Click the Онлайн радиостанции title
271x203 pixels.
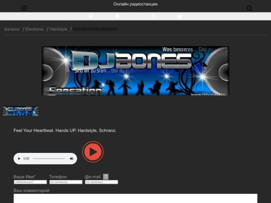[135, 4]
